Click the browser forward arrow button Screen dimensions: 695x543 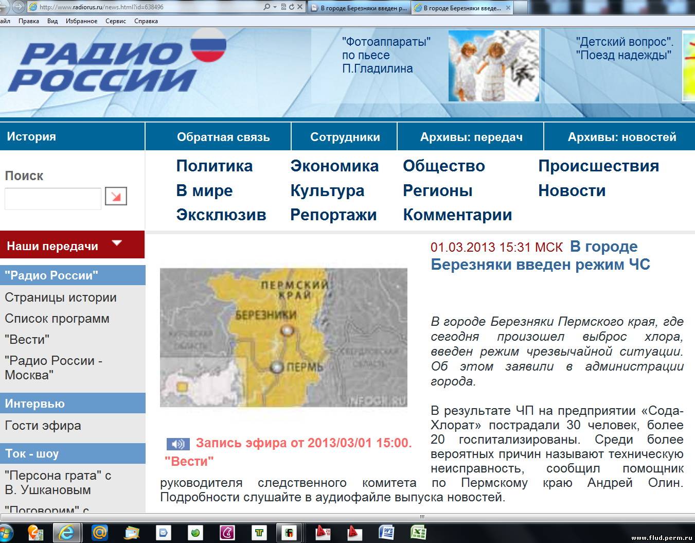[x=19, y=7]
